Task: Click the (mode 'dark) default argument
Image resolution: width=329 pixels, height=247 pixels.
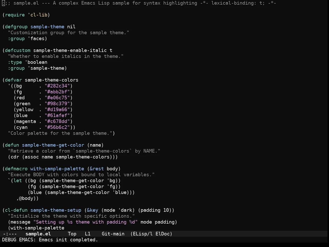Action: (x=118, y=210)
